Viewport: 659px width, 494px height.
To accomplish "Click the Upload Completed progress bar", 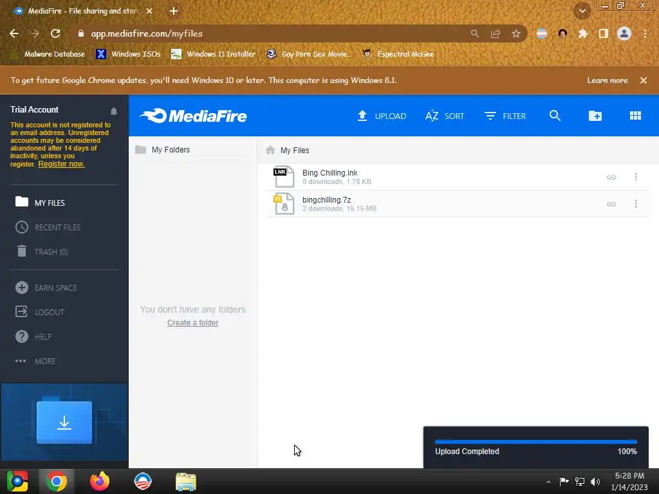I will pyautogui.click(x=536, y=442).
